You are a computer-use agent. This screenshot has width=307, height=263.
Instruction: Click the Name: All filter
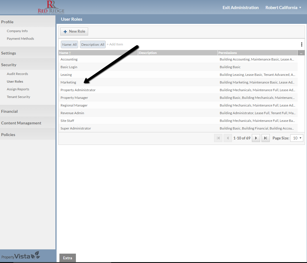[x=69, y=45]
